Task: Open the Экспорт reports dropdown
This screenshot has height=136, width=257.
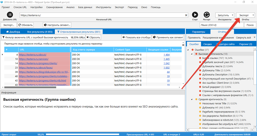Action: pyautogui.click(x=245, y=15)
